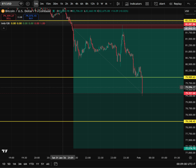Select the 8h interval
The width and height of the screenshot is (196, 168).
pos(87,4)
